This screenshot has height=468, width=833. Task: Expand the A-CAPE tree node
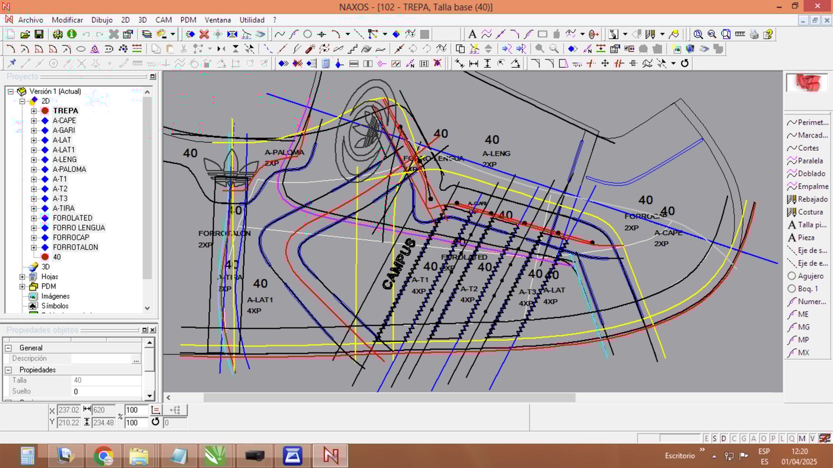pyautogui.click(x=34, y=120)
